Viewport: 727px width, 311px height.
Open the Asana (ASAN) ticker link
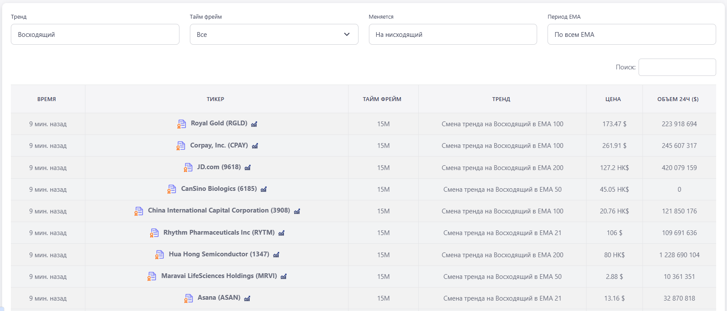tap(219, 298)
